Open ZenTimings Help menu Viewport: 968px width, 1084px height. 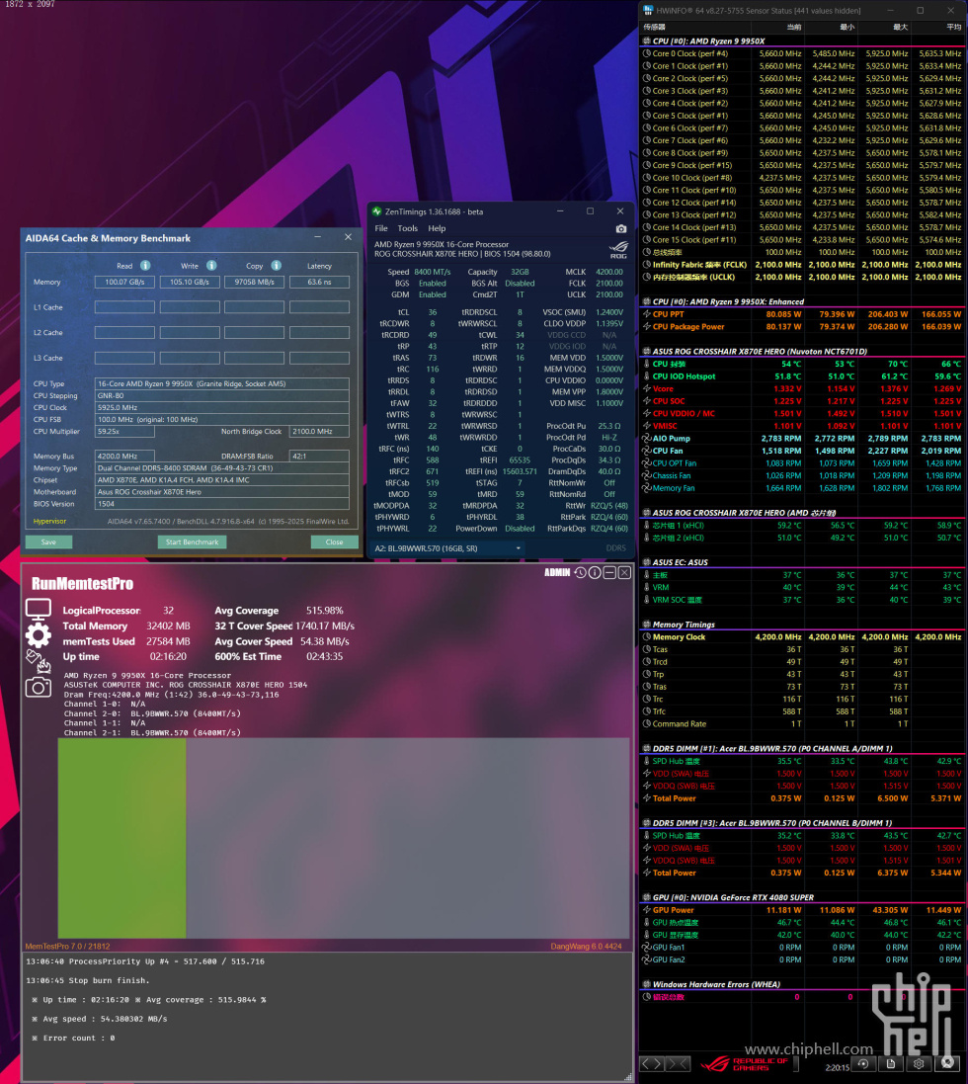coord(437,229)
